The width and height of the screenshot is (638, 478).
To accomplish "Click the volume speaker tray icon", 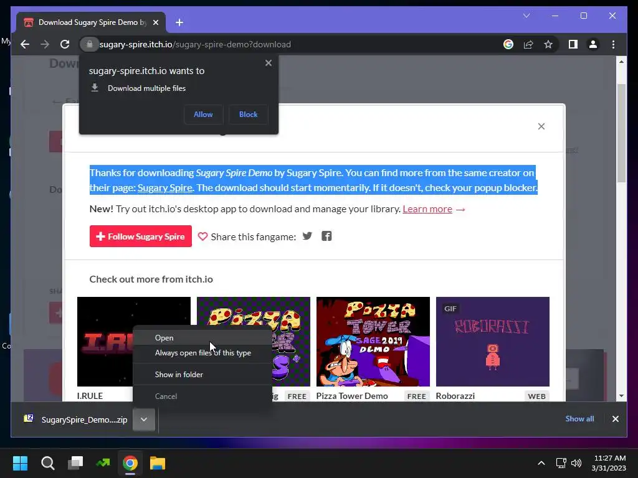I will tap(576, 463).
